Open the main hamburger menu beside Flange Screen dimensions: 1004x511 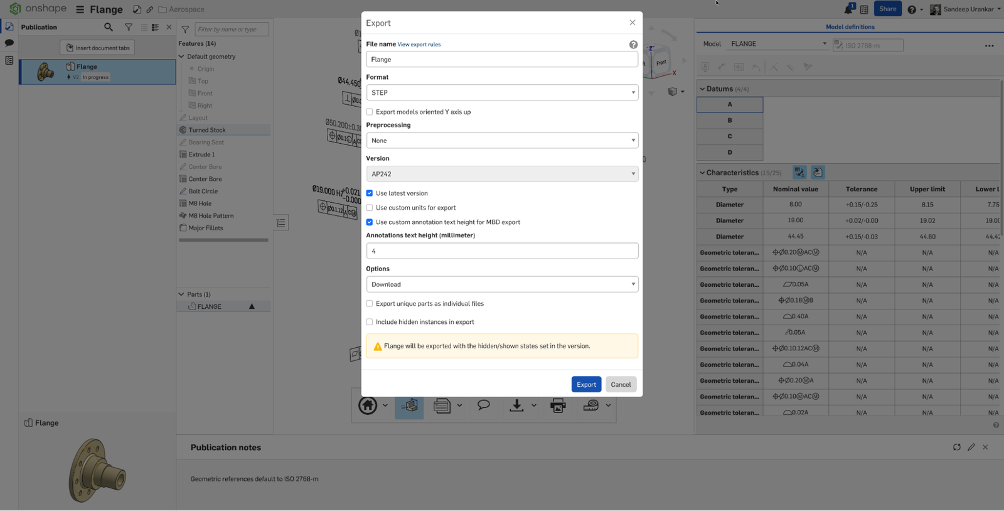[x=80, y=9]
